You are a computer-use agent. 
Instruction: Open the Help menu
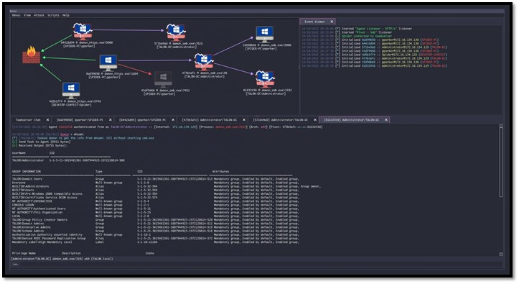[66, 15]
